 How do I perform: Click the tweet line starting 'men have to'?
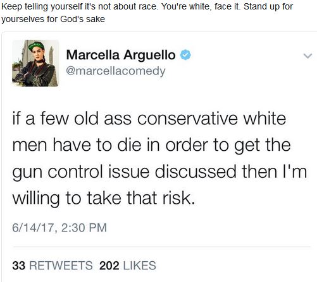pyautogui.click(x=151, y=145)
